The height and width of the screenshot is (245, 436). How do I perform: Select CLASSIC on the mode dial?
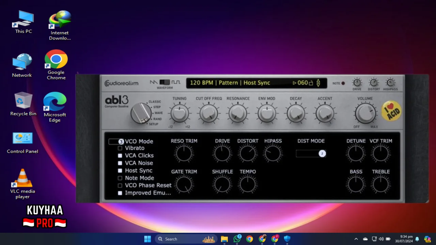[154, 101]
